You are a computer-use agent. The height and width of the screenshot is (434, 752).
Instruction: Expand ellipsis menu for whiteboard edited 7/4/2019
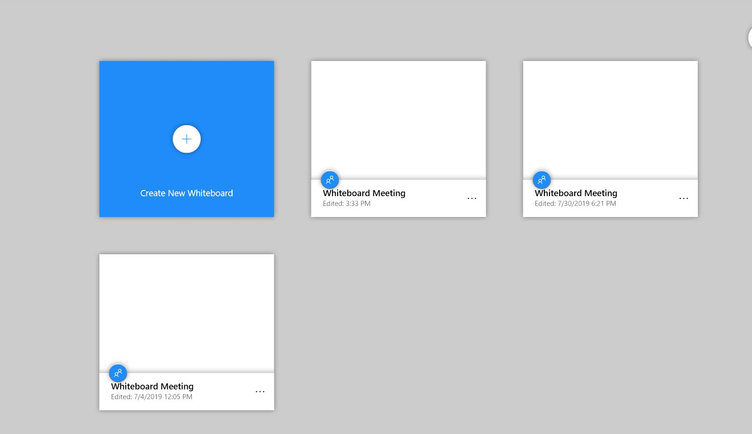(x=260, y=392)
